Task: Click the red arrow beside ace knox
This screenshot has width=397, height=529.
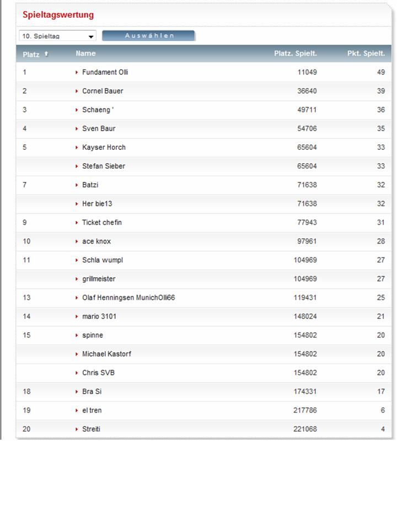Action: (77, 241)
